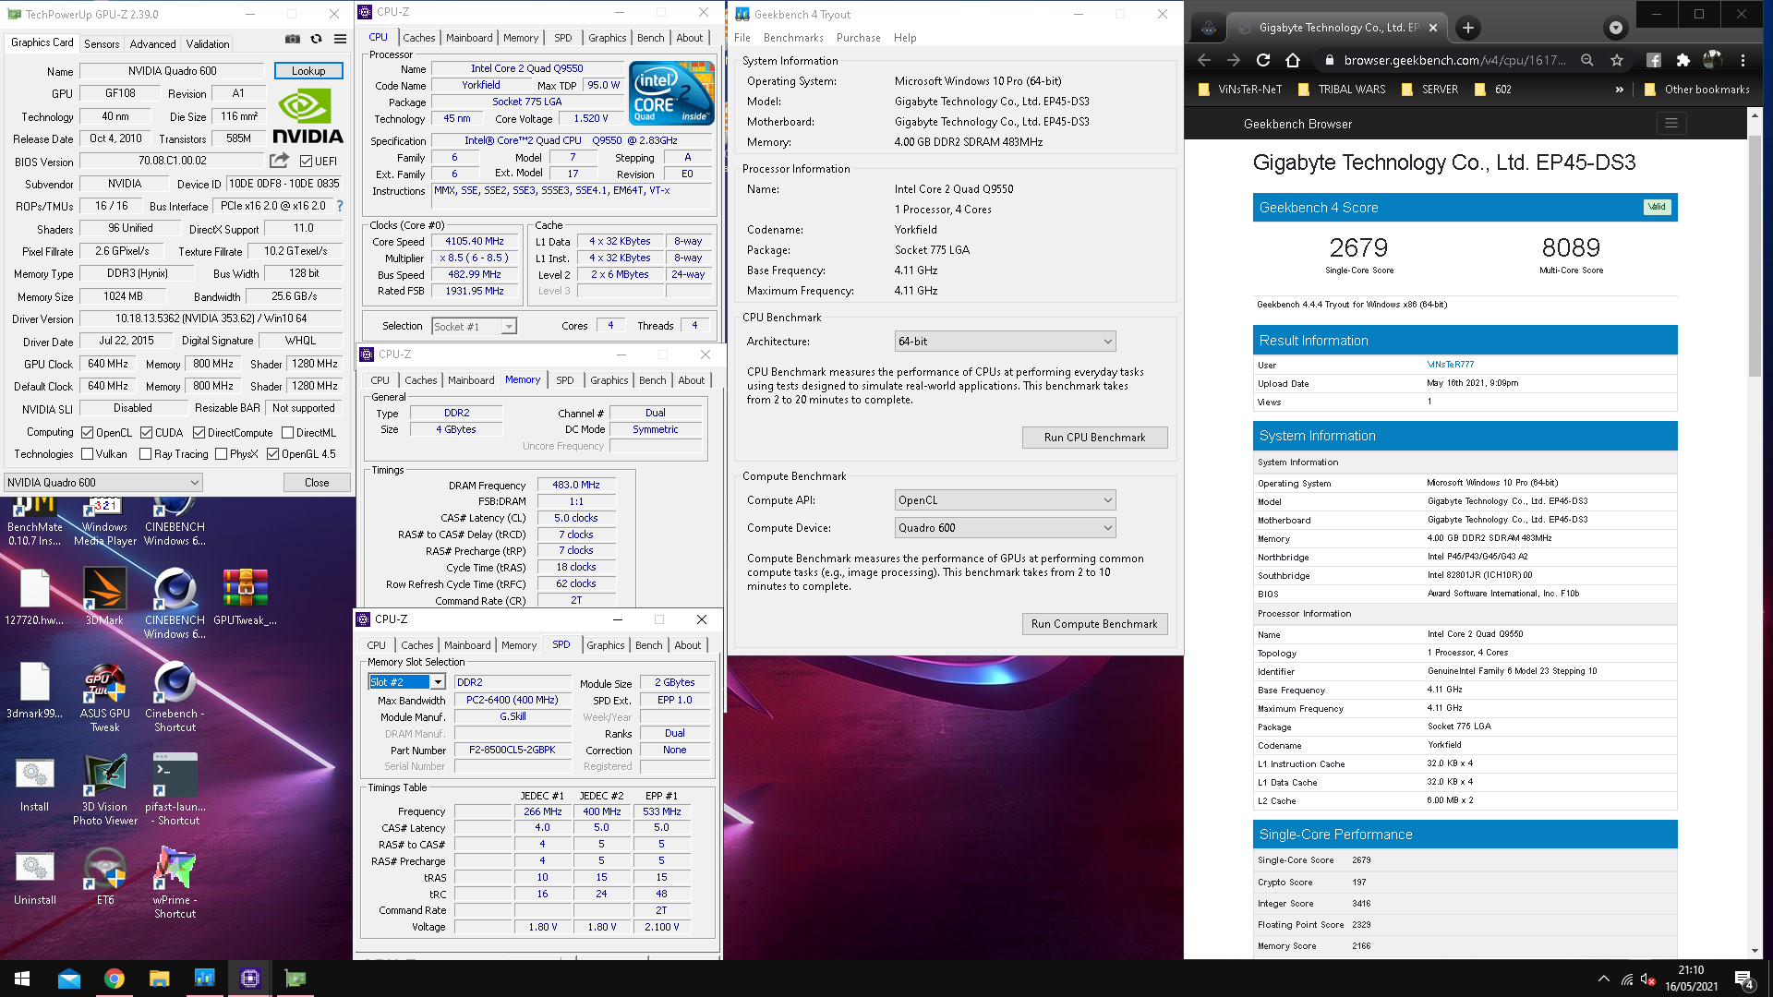Open the Socket #1 selection dropdown
The image size is (1773, 997).
click(474, 326)
